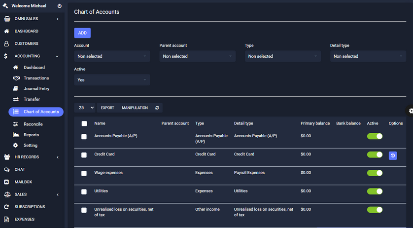The width and height of the screenshot is (413, 228).
Task: Click the refresh icon beside Manipulation
Action: [x=157, y=108]
